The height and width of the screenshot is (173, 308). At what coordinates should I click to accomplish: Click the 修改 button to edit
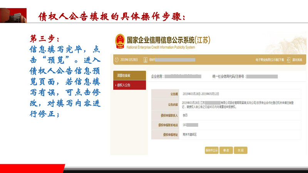[226, 150]
